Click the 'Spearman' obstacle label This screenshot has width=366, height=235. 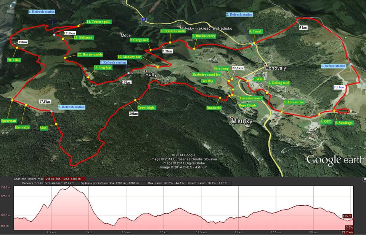pyautogui.click(x=8, y=121)
